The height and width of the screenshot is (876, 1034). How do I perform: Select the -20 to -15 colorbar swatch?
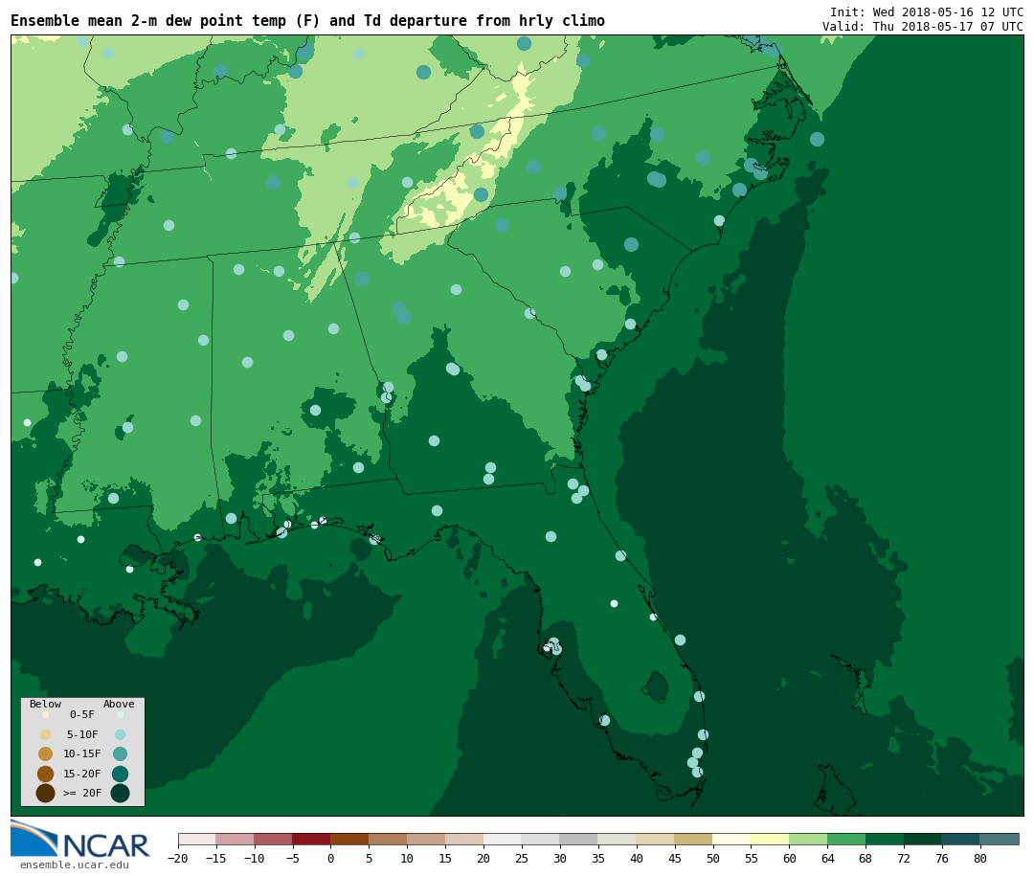click(197, 839)
